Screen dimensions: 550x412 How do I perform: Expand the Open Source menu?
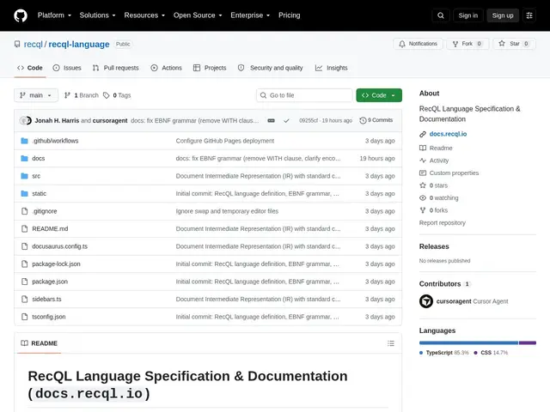198,15
